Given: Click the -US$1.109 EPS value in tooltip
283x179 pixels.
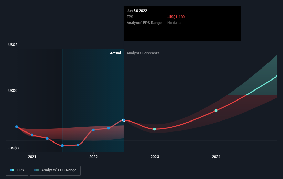Looking at the screenshot, I should point(176,17).
